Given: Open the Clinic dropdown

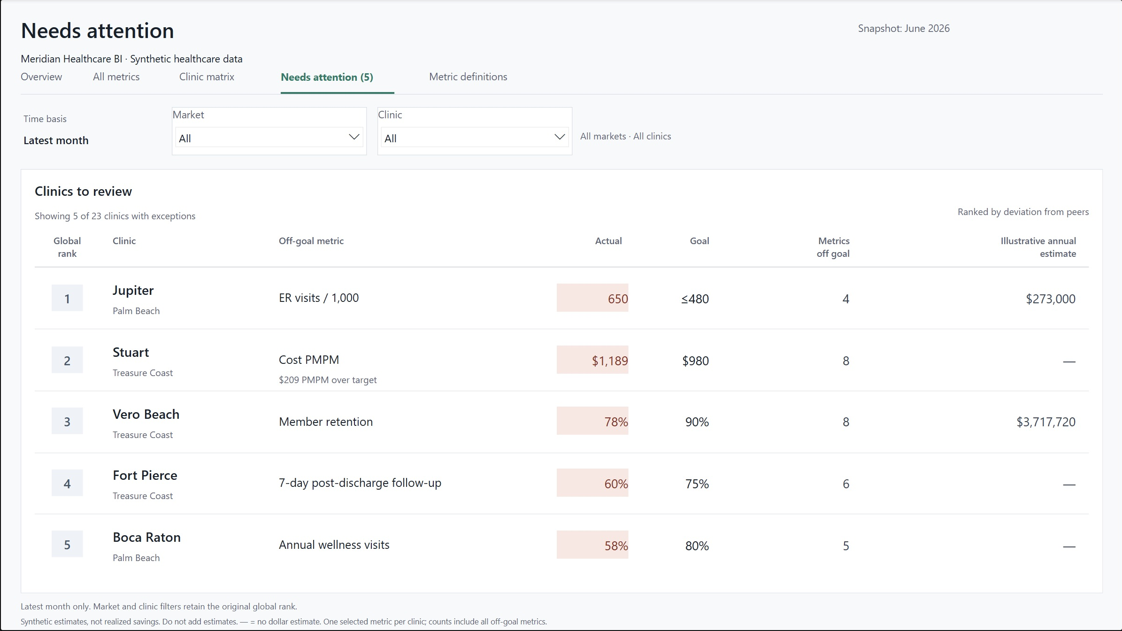Looking at the screenshot, I should 475,138.
